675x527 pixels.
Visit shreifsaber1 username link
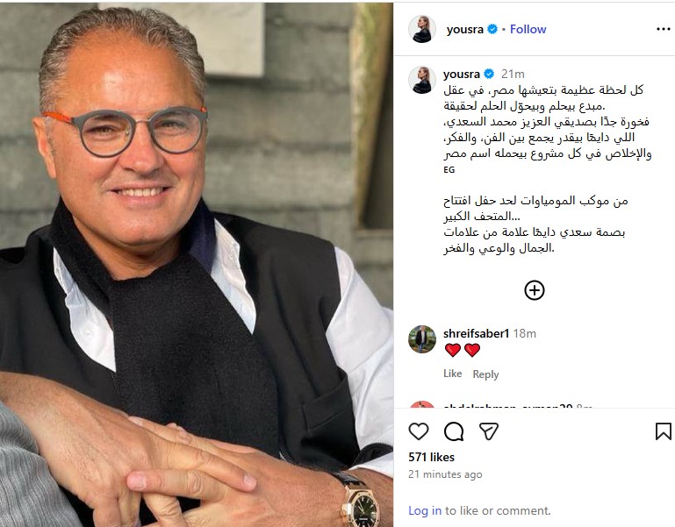[x=476, y=333]
